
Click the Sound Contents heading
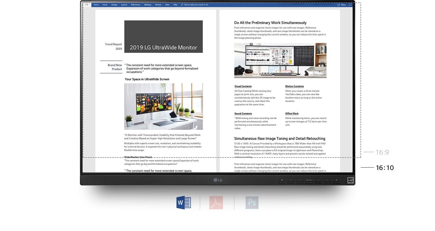(x=243, y=114)
